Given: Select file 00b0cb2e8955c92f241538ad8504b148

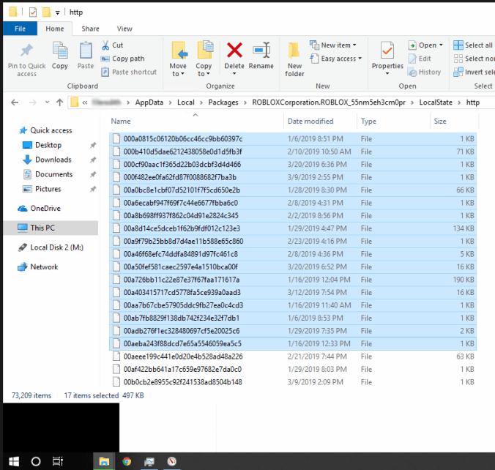Looking at the screenshot, I should coord(293,382).
